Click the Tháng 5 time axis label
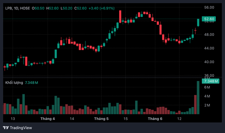Image resolution: width=225 pixels, height=133 pixels. coord(101,119)
